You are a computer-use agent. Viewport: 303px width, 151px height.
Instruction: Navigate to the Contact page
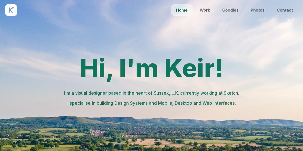[x=285, y=10]
